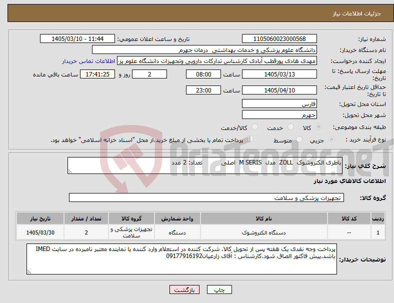
Task: Select the خدمت radio button
Action: coord(290,127)
